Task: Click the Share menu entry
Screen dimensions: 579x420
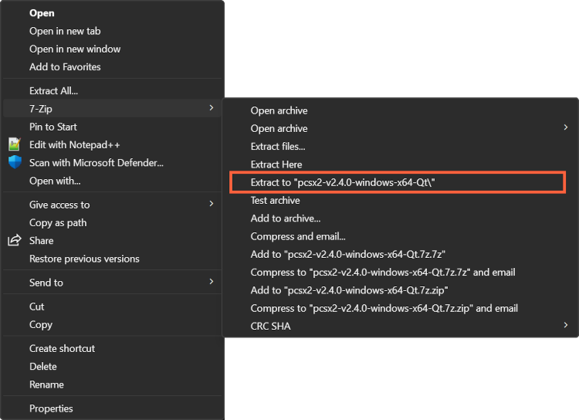Action: pyautogui.click(x=112, y=240)
